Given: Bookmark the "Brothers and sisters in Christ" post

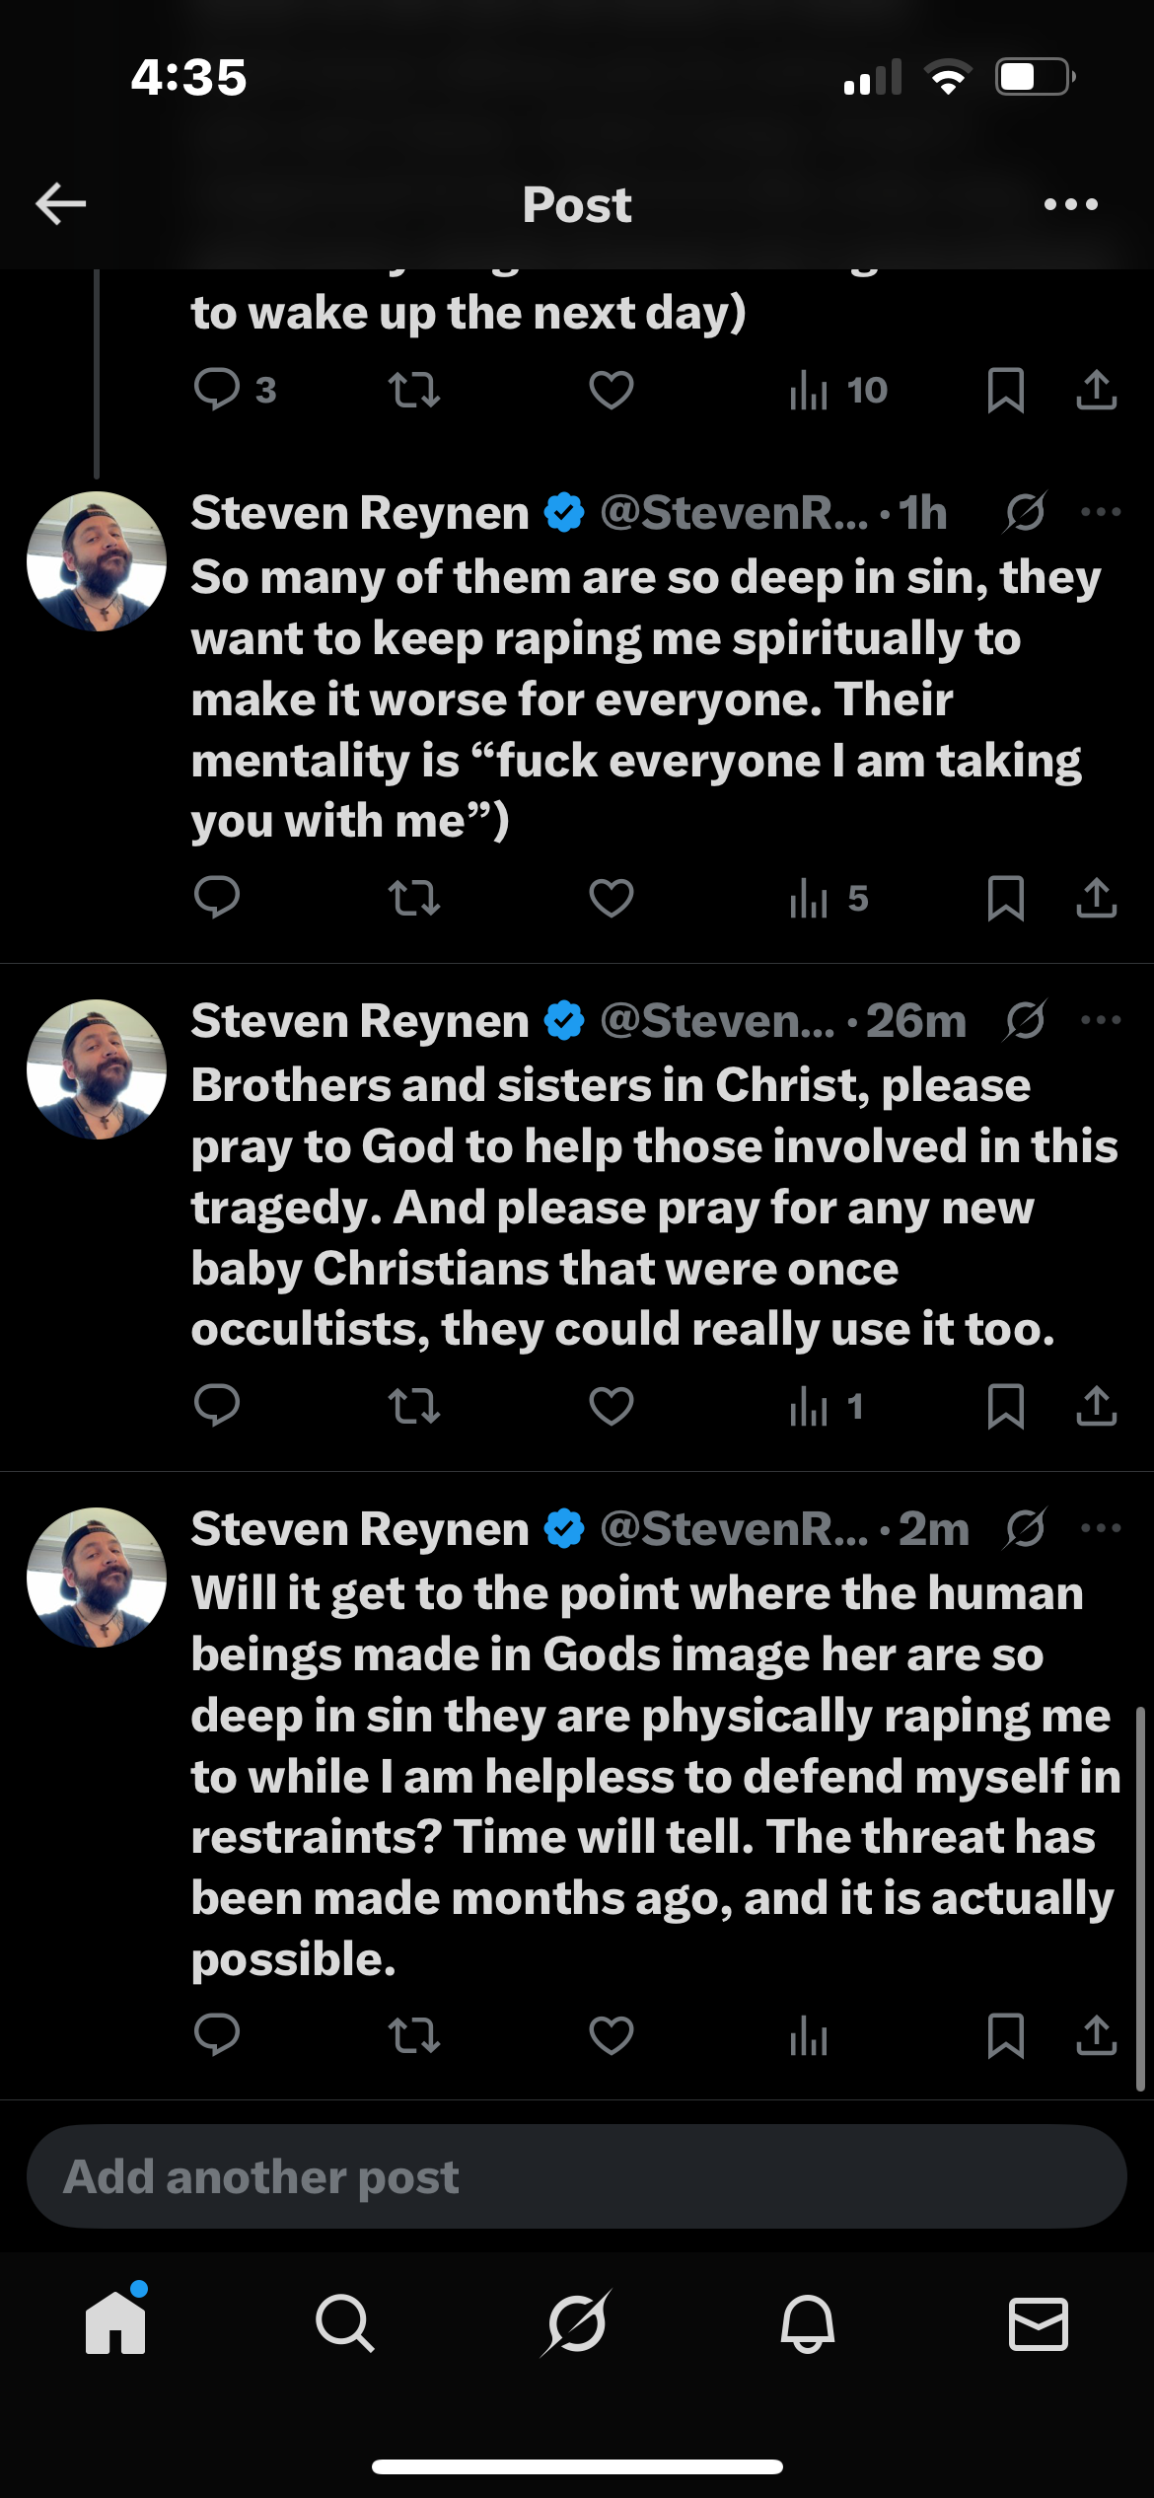Looking at the screenshot, I should pos(1005,1406).
